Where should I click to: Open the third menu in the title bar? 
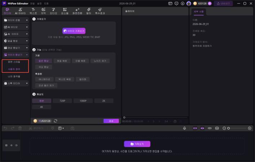[x=46, y=3]
